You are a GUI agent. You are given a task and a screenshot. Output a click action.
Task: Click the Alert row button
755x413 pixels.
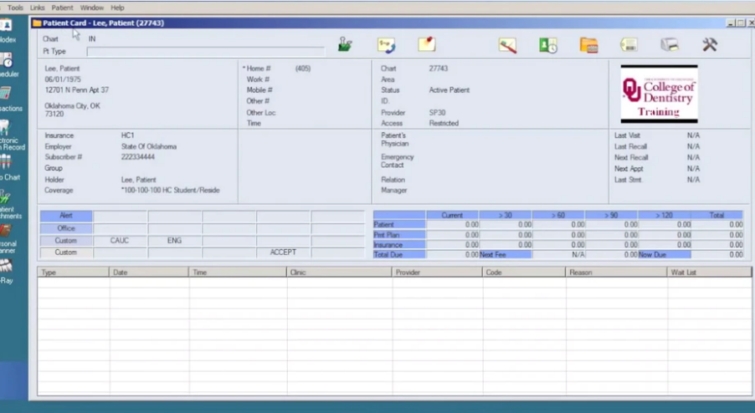pyautogui.click(x=66, y=216)
